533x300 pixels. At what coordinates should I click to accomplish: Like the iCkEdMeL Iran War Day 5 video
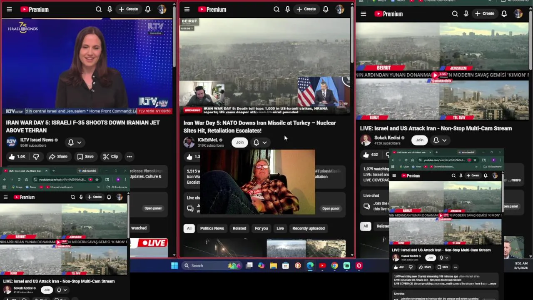[192, 157]
